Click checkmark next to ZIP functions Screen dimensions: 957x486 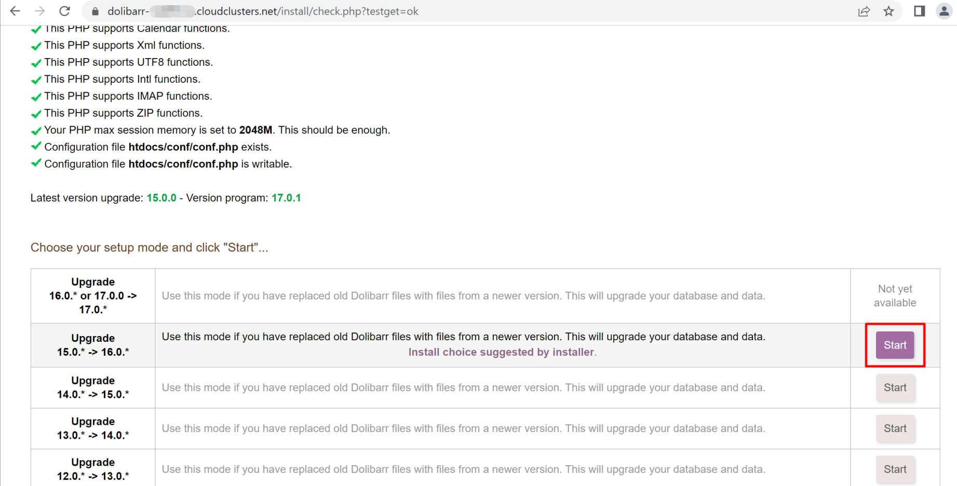click(36, 114)
